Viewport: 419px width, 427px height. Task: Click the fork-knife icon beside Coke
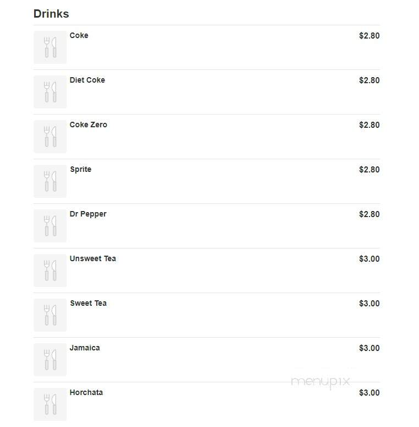(50, 47)
